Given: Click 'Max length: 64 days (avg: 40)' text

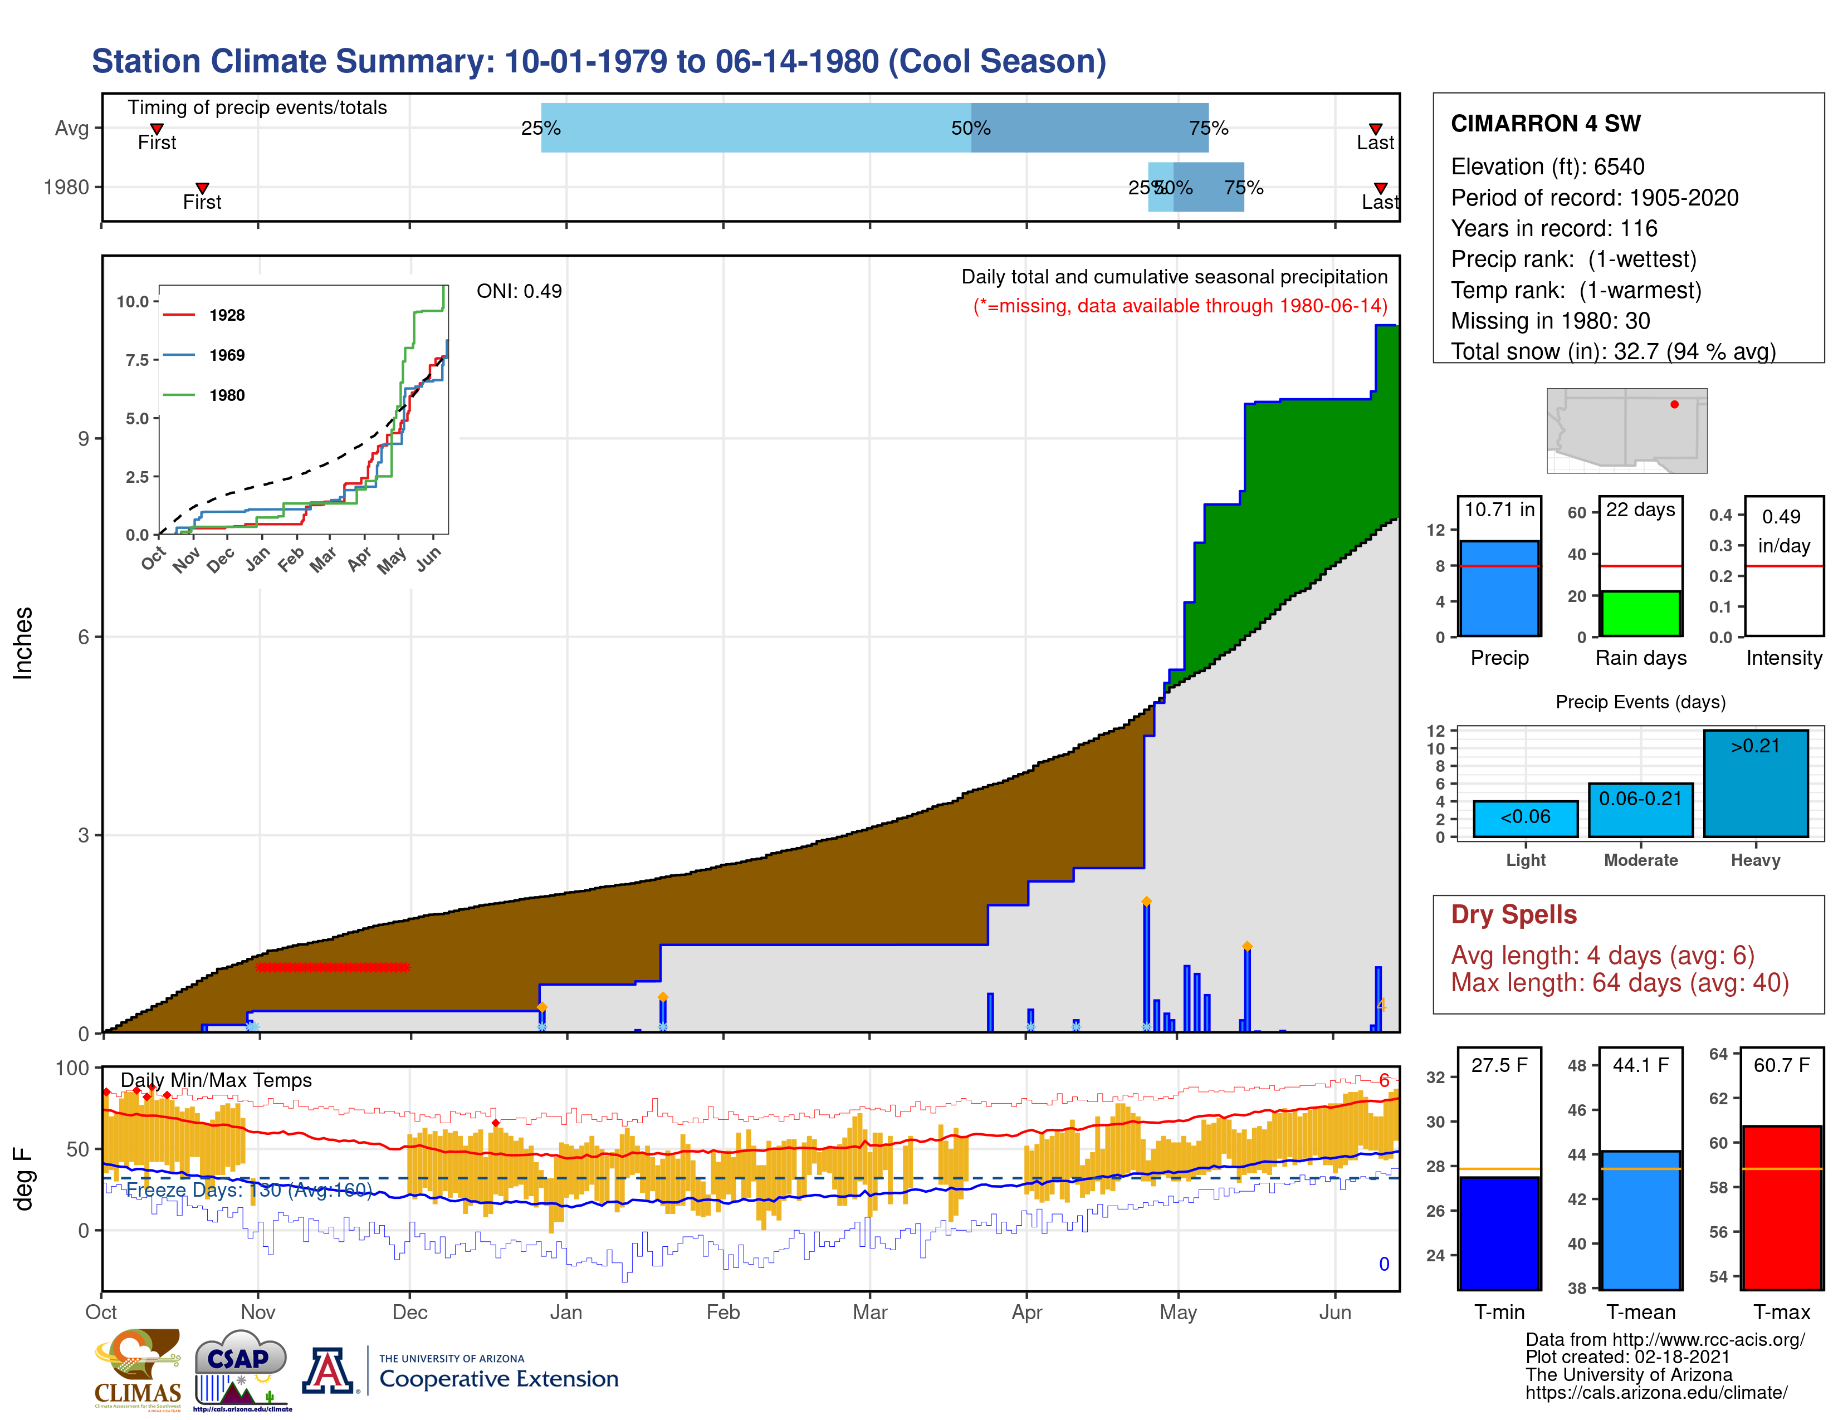Looking at the screenshot, I should pos(1619,982).
